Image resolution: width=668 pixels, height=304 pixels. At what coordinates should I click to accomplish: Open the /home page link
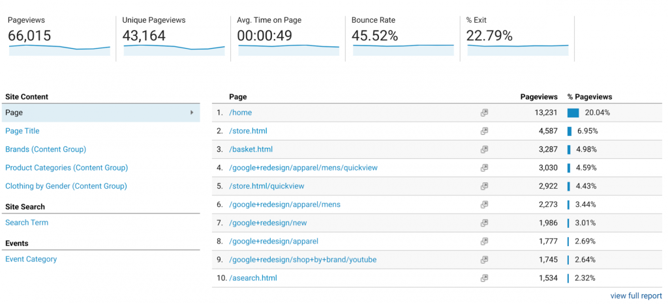coord(240,113)
